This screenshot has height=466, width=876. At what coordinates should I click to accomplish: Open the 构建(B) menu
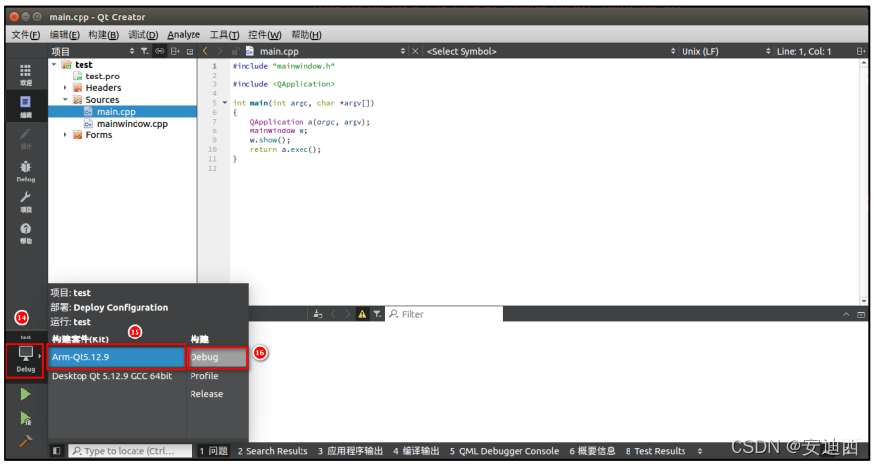(103, 35)
